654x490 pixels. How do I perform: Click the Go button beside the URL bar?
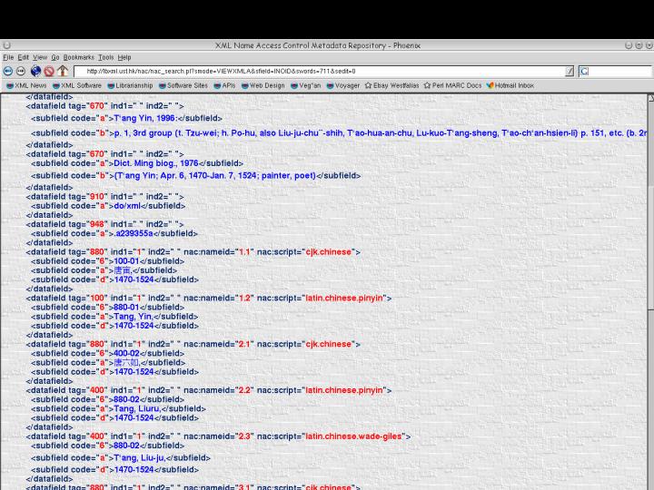570,71
